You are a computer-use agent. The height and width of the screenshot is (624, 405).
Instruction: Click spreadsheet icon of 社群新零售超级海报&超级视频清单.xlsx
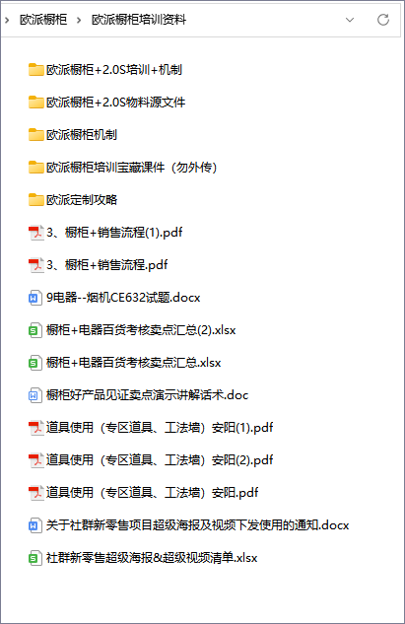[35, 558]
